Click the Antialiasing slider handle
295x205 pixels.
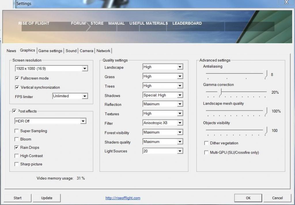tap(265, 74)
